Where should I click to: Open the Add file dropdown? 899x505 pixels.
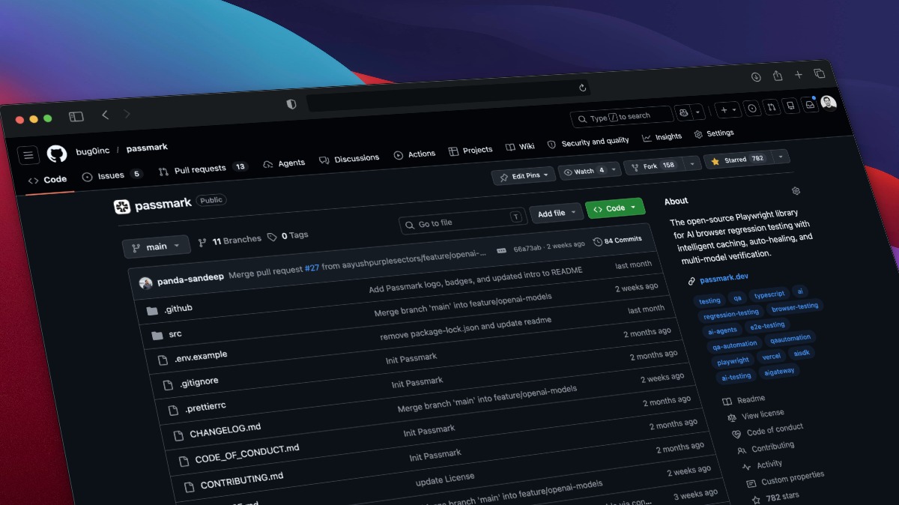tap(556, 213)
